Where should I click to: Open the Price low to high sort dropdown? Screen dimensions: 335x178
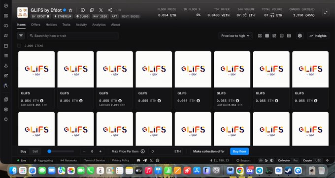pyautogui.click(x=235, y=36)
